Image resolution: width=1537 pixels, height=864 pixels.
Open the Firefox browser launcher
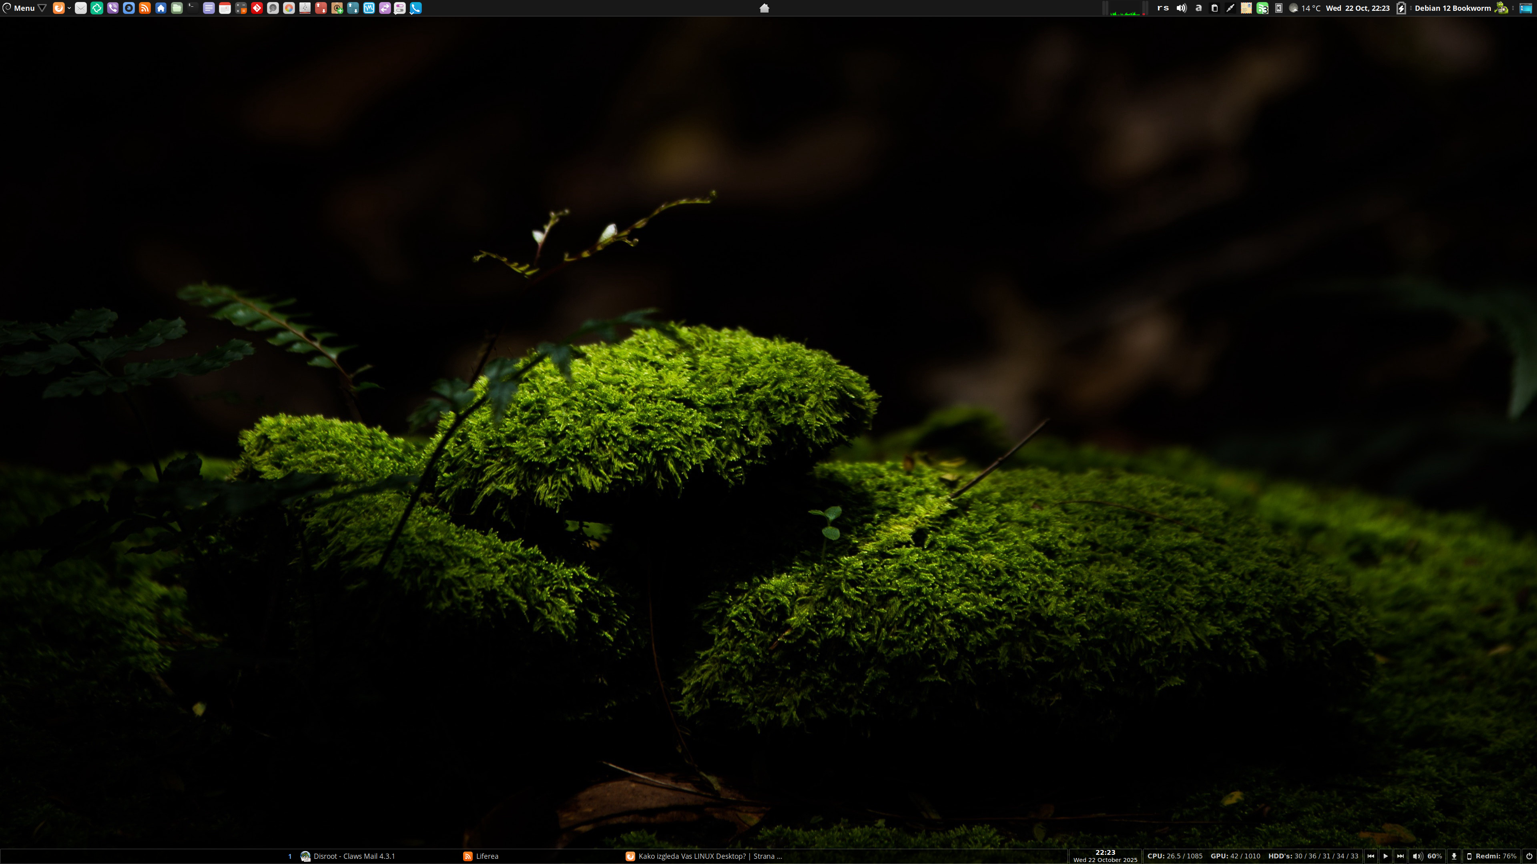pyautogui.click(x=58, y=8)
